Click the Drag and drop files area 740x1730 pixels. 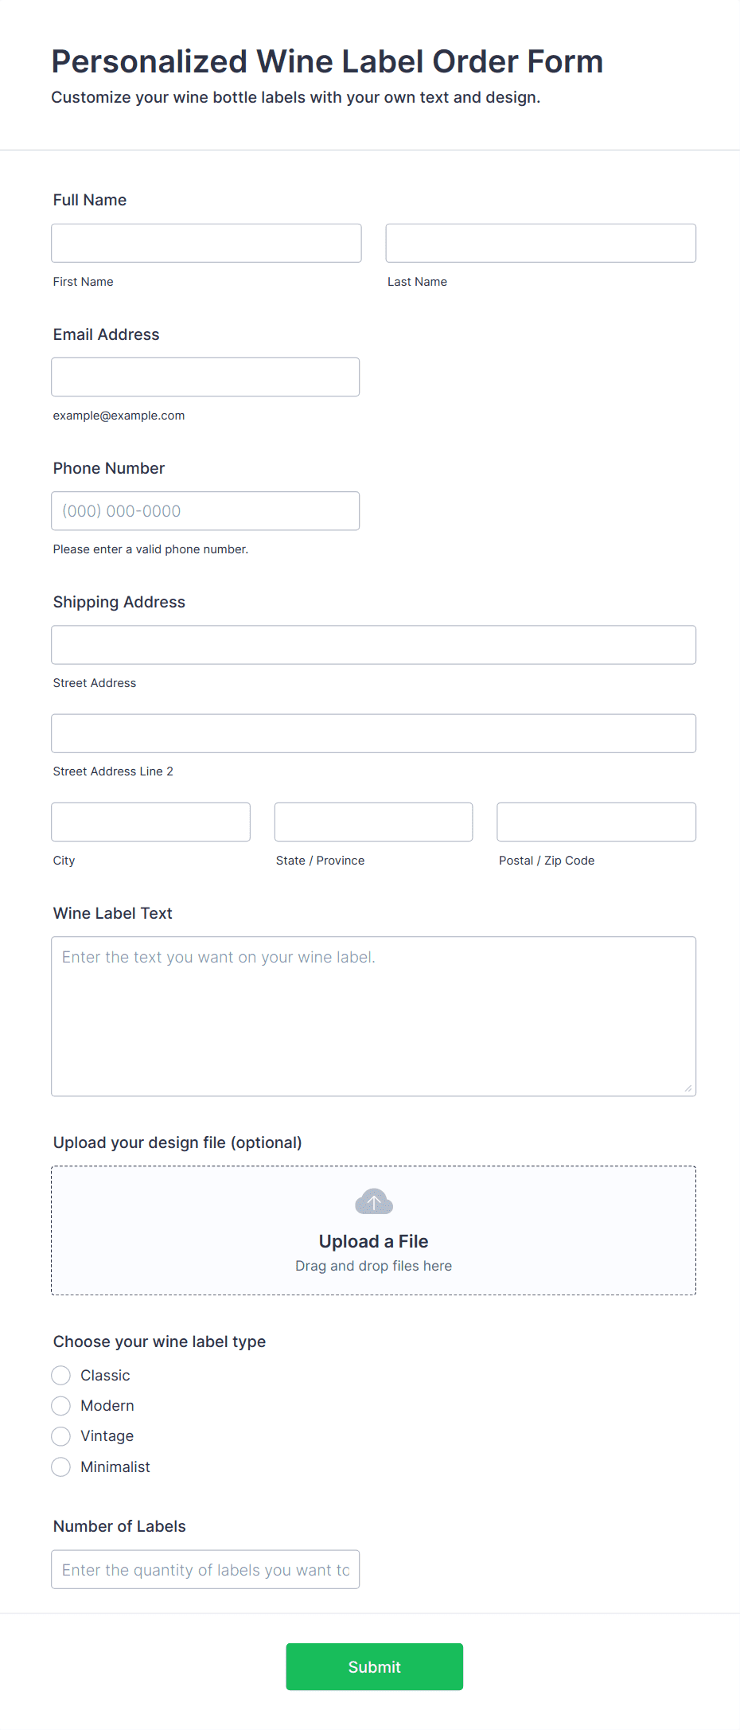(373, 1266)
